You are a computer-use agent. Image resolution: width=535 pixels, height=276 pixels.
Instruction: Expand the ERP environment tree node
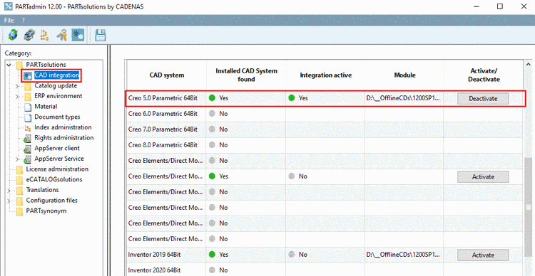coord(17,96)
